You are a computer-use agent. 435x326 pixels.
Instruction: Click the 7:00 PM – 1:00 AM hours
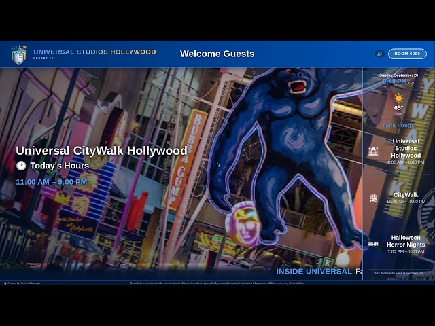click(x=406, y=251)
